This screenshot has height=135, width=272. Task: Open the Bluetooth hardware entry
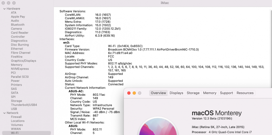(x=18, y=25)
